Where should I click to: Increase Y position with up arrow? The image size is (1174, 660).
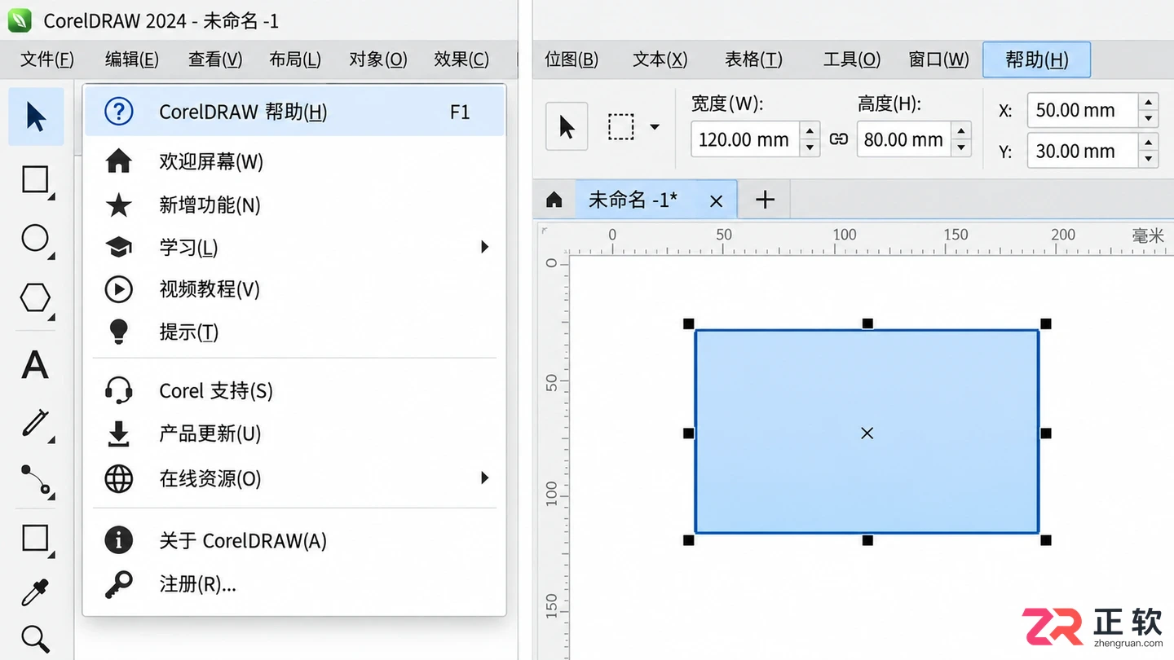1149,142
